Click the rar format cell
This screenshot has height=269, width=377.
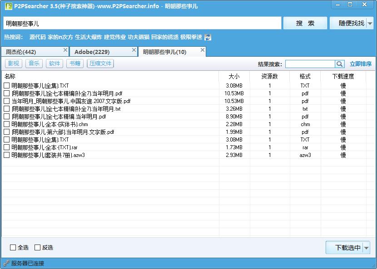(x=305, y=147)
